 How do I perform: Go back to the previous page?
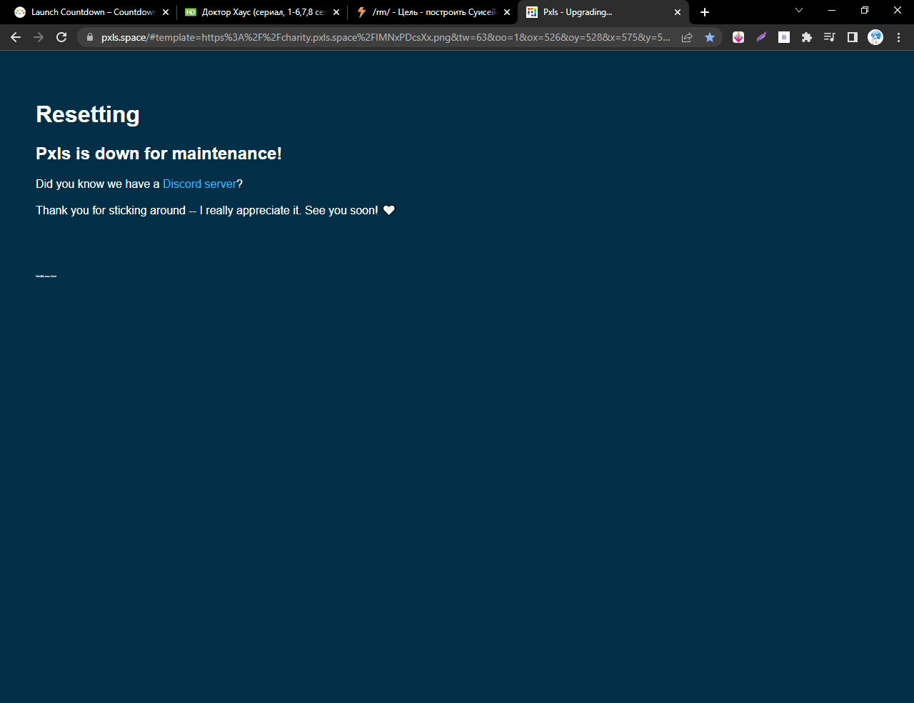(16, 37)
